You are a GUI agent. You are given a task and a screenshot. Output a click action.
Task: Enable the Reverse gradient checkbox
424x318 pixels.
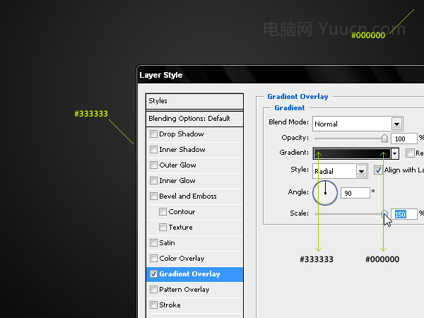pyautogui.click(x=410, y=153)
